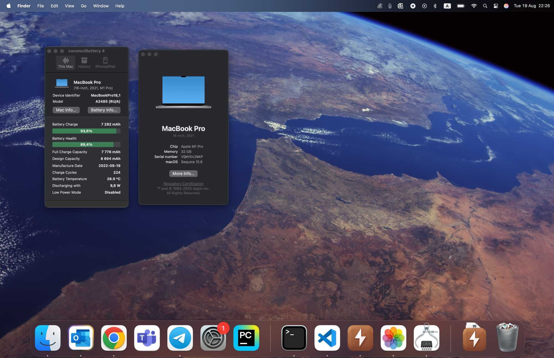Click the Mac Info... button

pos(66,110)
